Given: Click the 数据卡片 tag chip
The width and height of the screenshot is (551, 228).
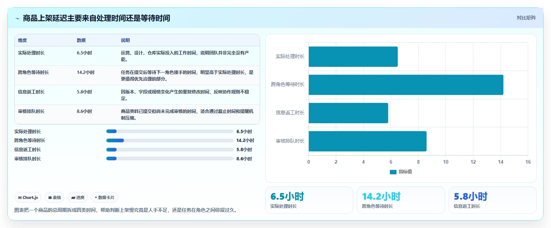Looking at the screenshot, I should [x=104, y=197].
